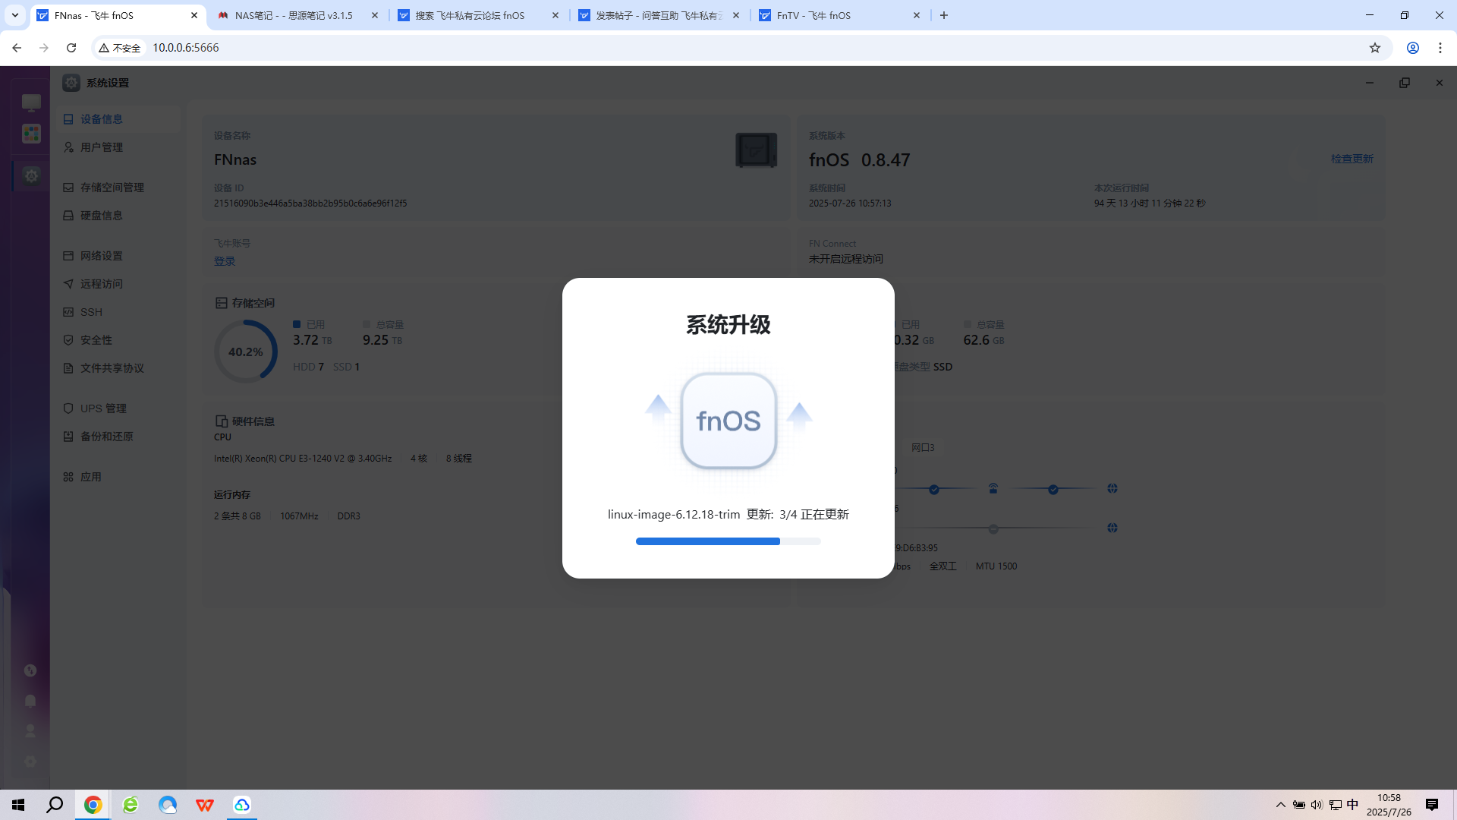Click 检查更新 link
The image size is (1457, 820).
[1352, 159]
